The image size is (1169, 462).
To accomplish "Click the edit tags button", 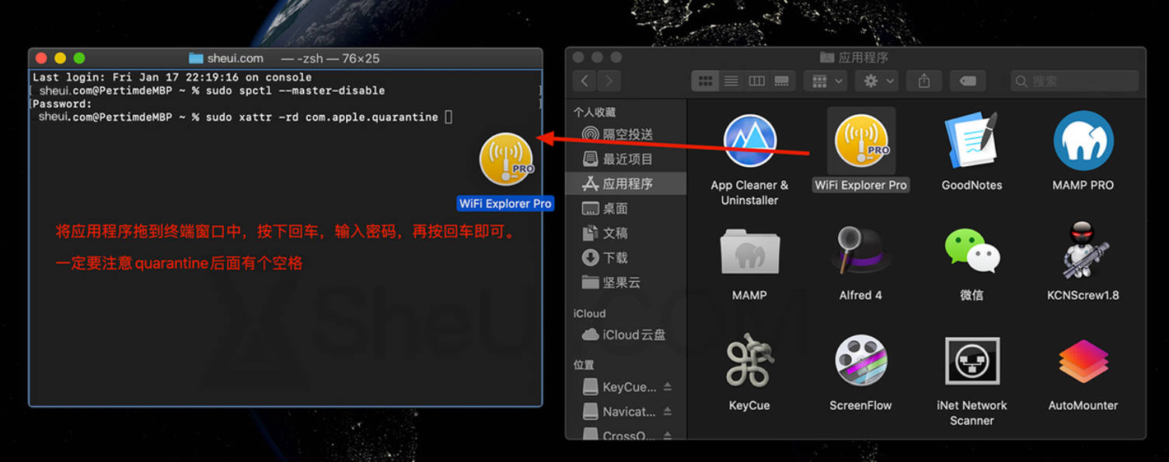I will pyautogui.click(x=968, y=81).
